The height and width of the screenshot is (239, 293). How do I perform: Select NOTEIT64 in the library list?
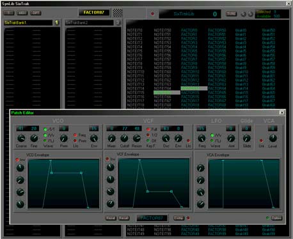(x=162, y=88)
